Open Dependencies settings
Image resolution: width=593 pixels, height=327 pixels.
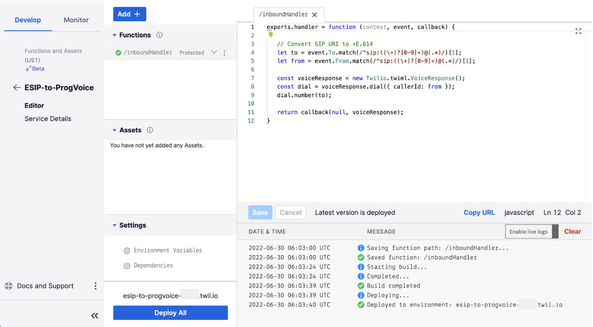click(x=153, y=266)
